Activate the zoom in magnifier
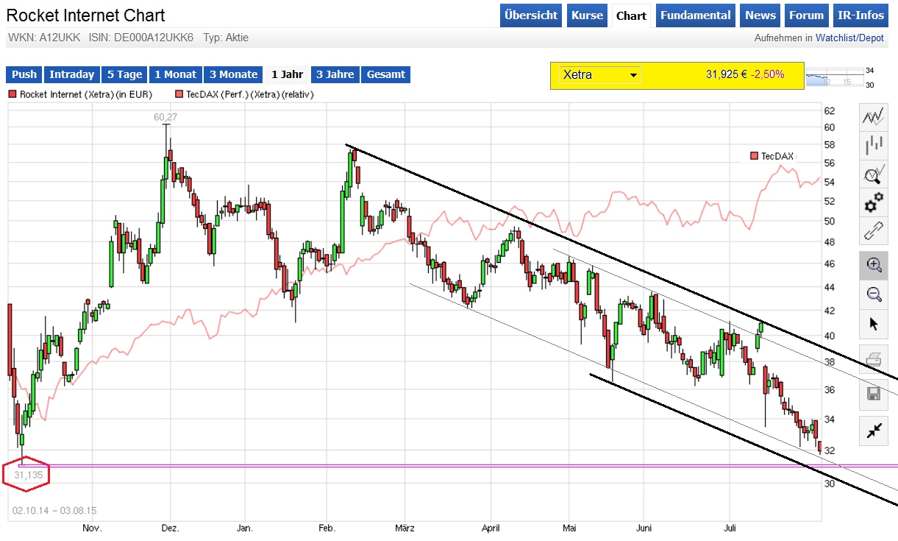The width and height of the screenshot is (898, 541). (874, 265)
